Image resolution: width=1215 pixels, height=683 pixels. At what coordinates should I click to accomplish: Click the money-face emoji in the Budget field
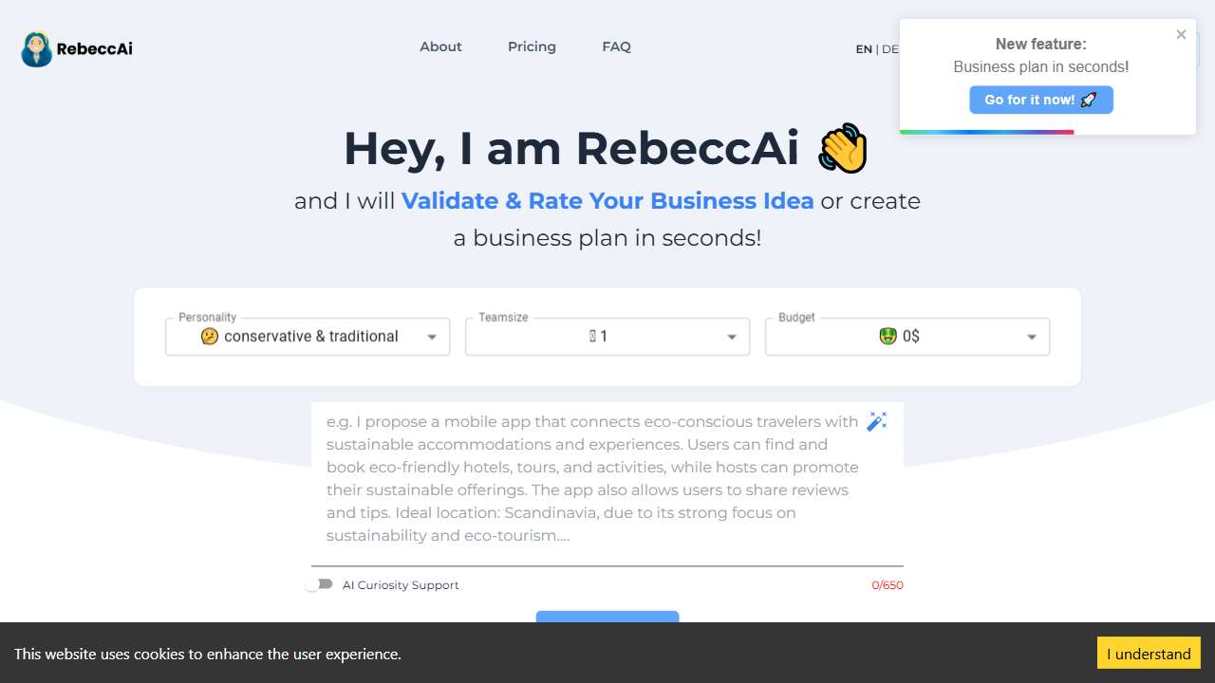[888, 336]
